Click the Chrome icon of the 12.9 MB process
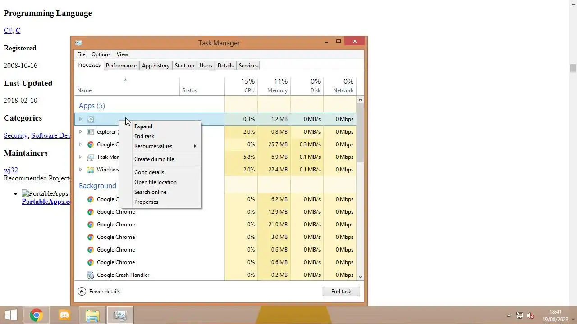Viewport: 577px width, 324px height. point(91,212)
